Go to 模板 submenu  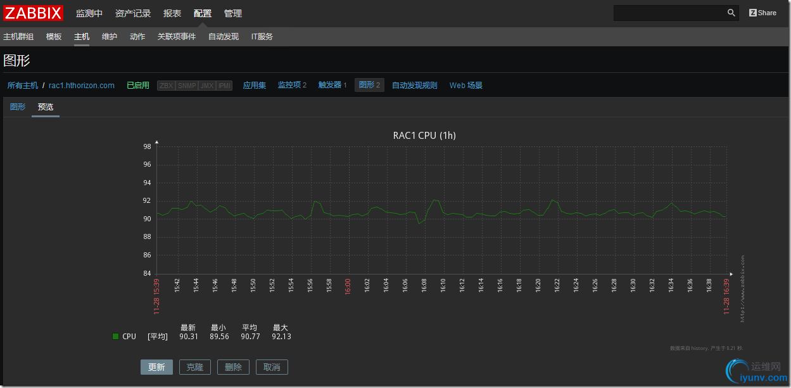[x=54, y=37]
